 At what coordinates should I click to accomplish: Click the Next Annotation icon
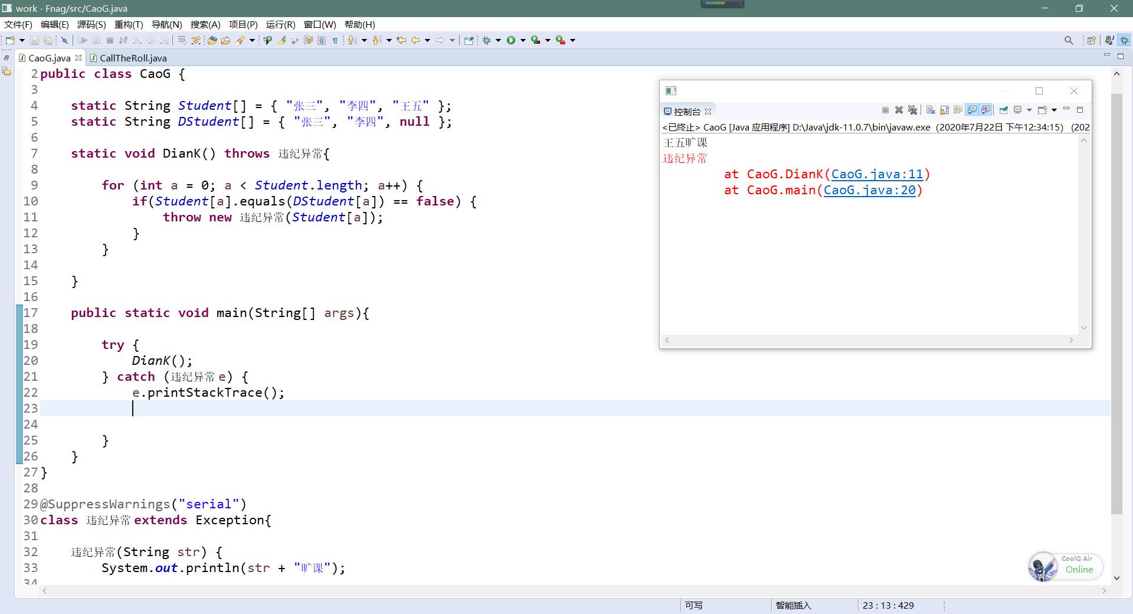click(x=351, y=40)
